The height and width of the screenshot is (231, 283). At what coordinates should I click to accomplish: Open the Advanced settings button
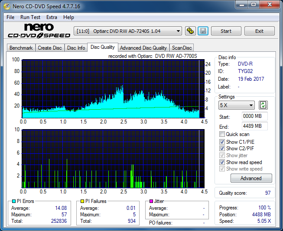pyautogui.click(x=251, y=178)
